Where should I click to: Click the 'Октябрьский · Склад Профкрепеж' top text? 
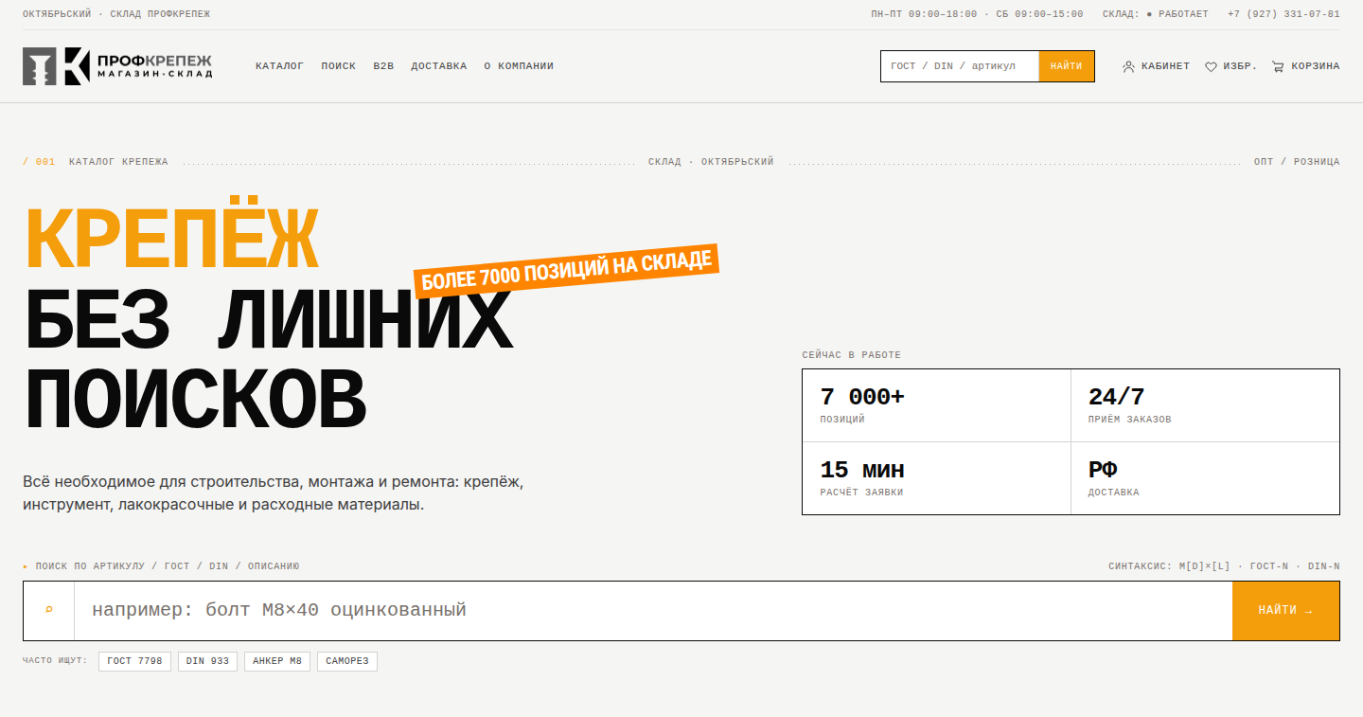116,14
